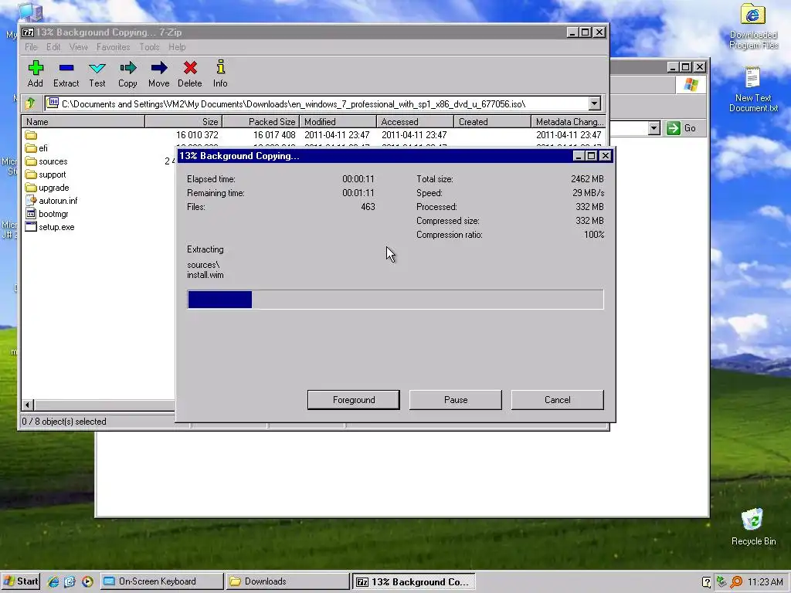Select the efi folder icon
Screen dimensions: 791x593
[31, 148]
